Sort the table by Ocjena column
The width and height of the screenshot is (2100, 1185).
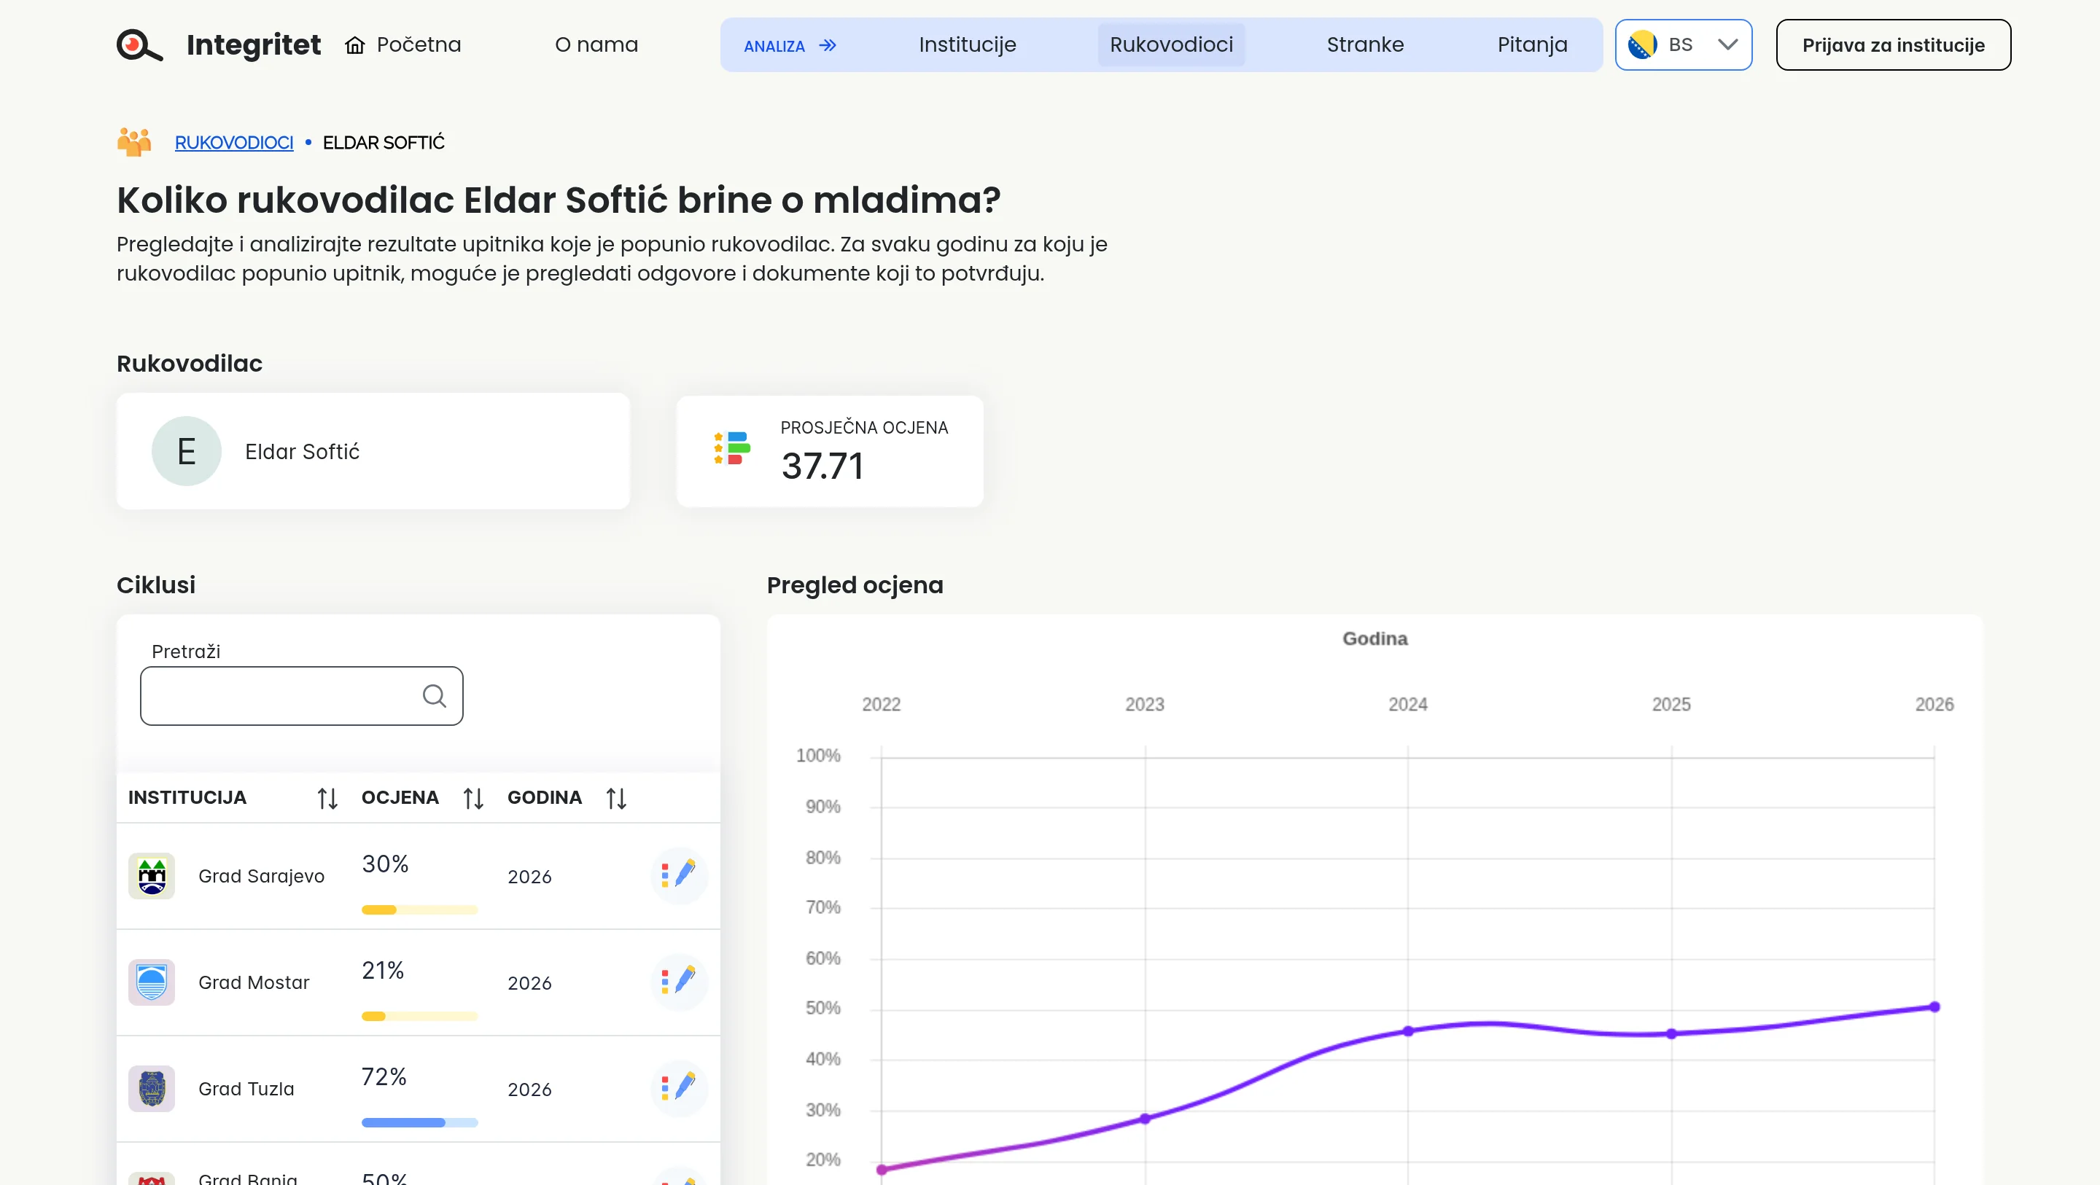coord(474,799)
